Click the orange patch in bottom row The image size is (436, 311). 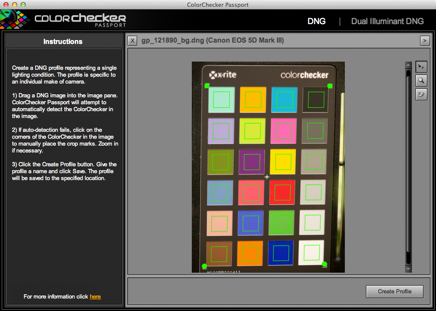tap(250, 253)
